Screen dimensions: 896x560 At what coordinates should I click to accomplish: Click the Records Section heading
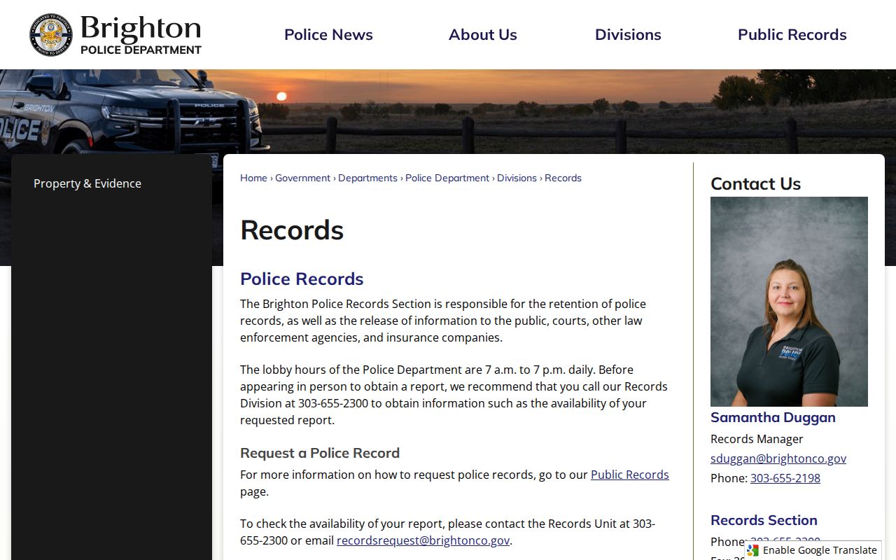[x=764, y=520]
